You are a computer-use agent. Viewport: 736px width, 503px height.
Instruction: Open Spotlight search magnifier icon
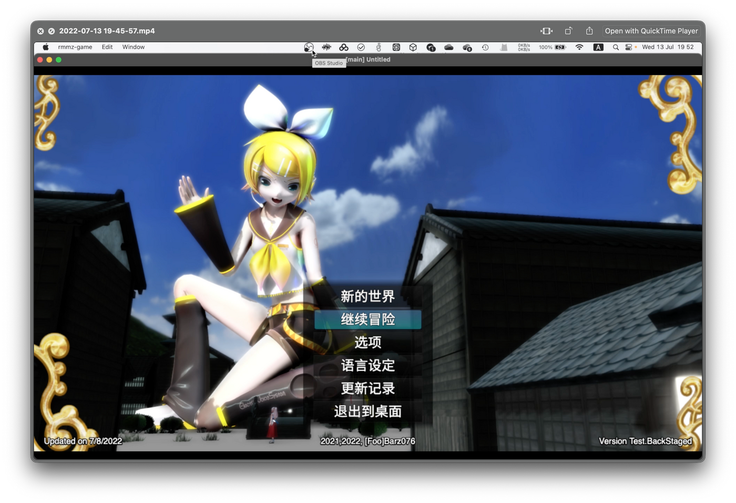coord(616,47)
